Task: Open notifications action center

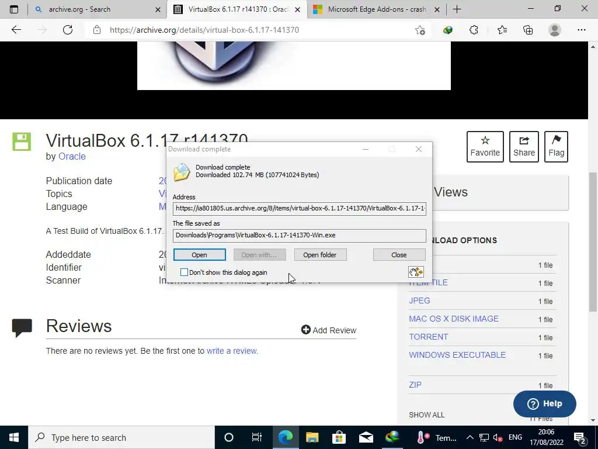Action: (580, 437)
